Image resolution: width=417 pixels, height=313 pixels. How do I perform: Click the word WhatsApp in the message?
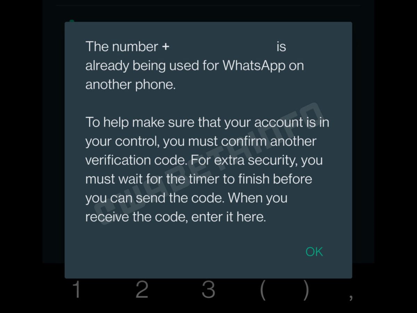[254, 65]
